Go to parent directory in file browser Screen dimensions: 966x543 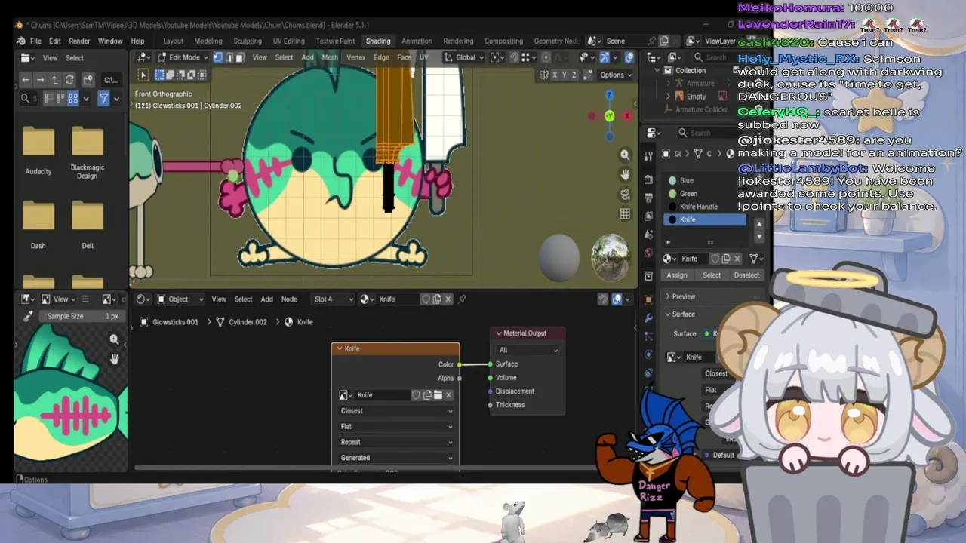(55, 79)
